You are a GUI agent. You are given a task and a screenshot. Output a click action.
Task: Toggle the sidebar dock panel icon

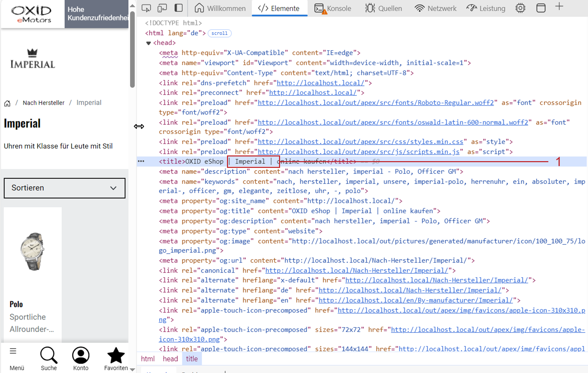(179, 8)
